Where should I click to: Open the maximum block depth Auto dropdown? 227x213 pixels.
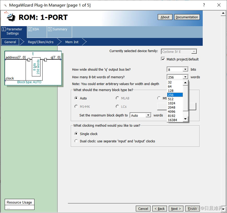[x=148, y=115]
